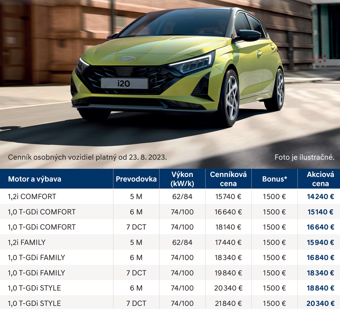Click the 'Cenník osobných vozidiel' validity caption

(x=87, y=157)
